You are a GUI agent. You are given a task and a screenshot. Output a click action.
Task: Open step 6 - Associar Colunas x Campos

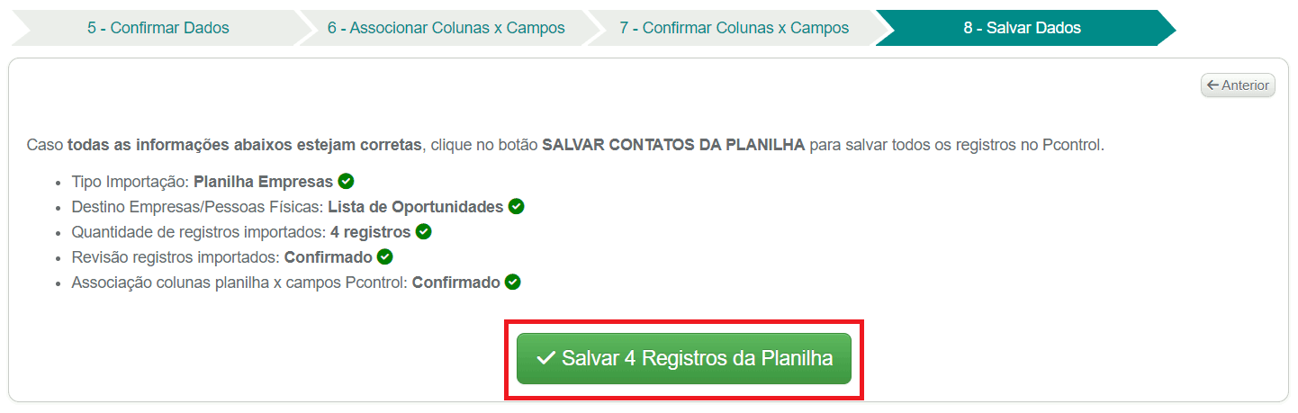[446, 28]
